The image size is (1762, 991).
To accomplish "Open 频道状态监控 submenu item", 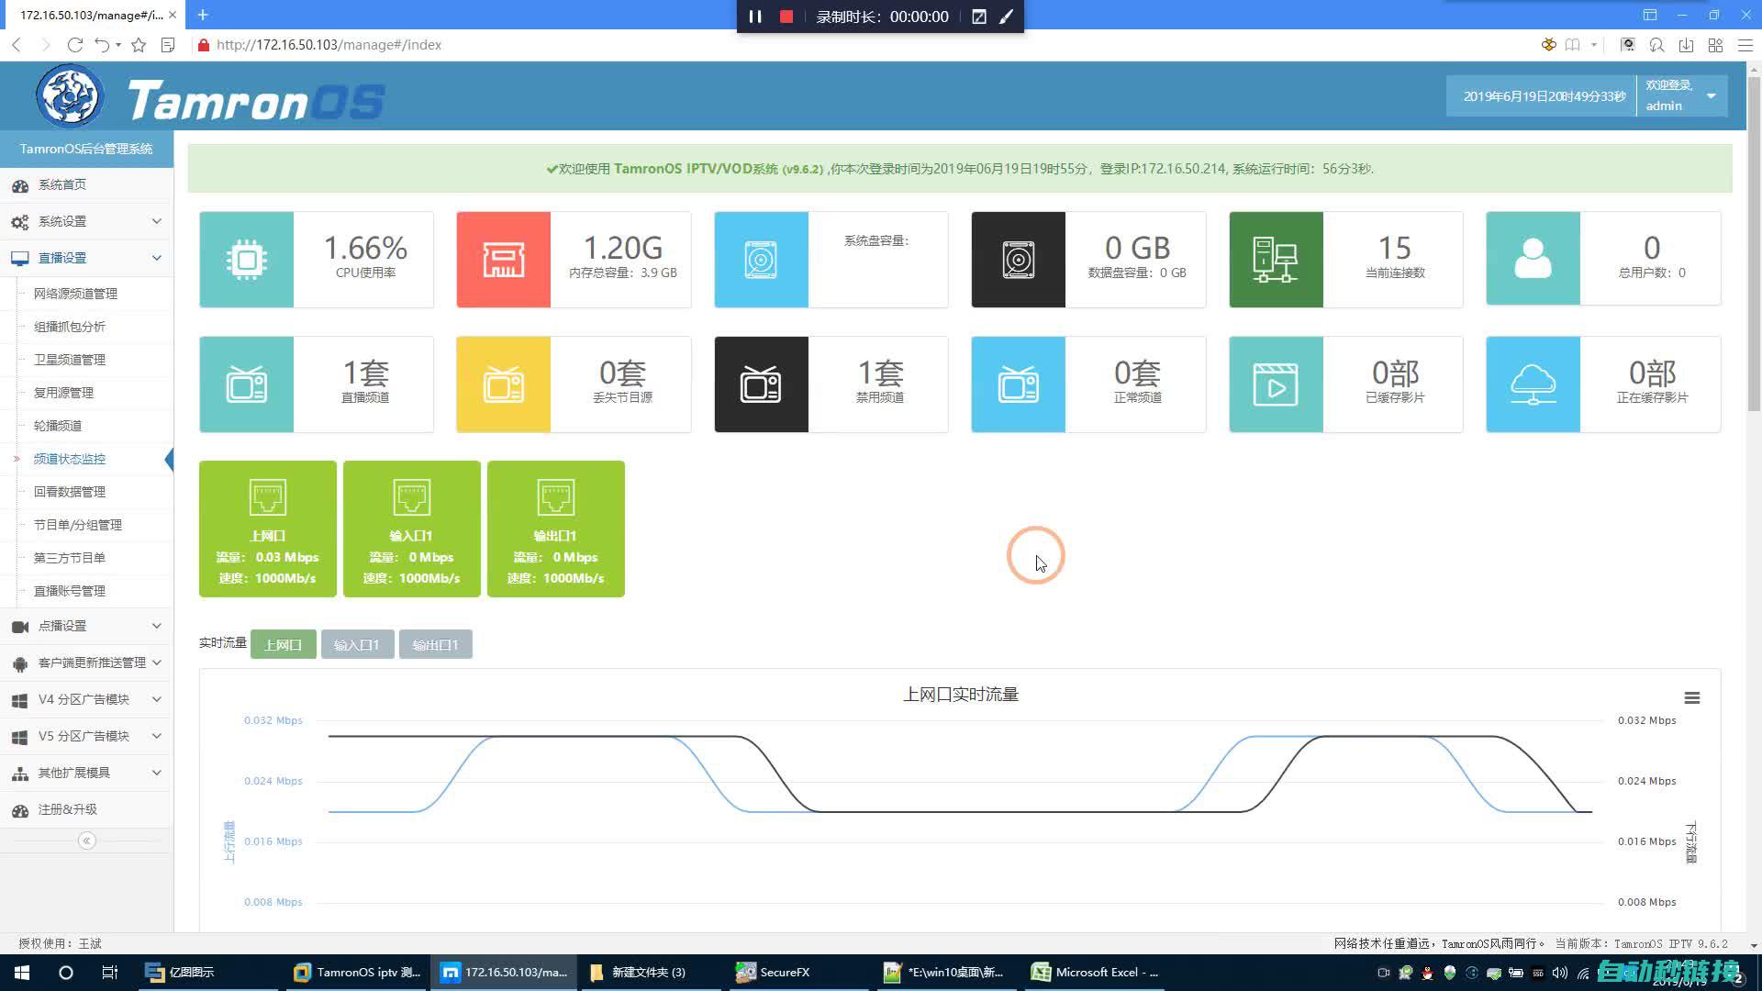I will click(x=70, y=459).
